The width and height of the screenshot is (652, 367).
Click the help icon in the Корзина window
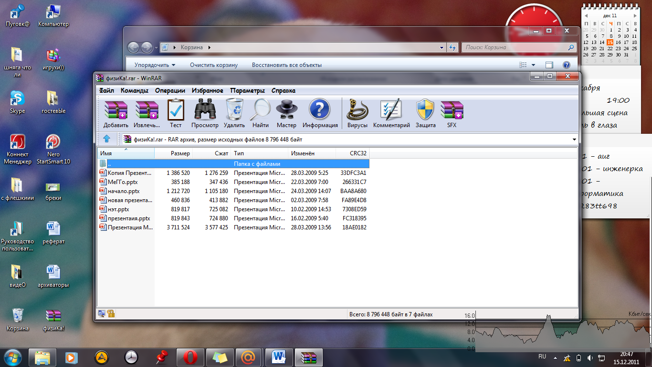coord(566,65)
